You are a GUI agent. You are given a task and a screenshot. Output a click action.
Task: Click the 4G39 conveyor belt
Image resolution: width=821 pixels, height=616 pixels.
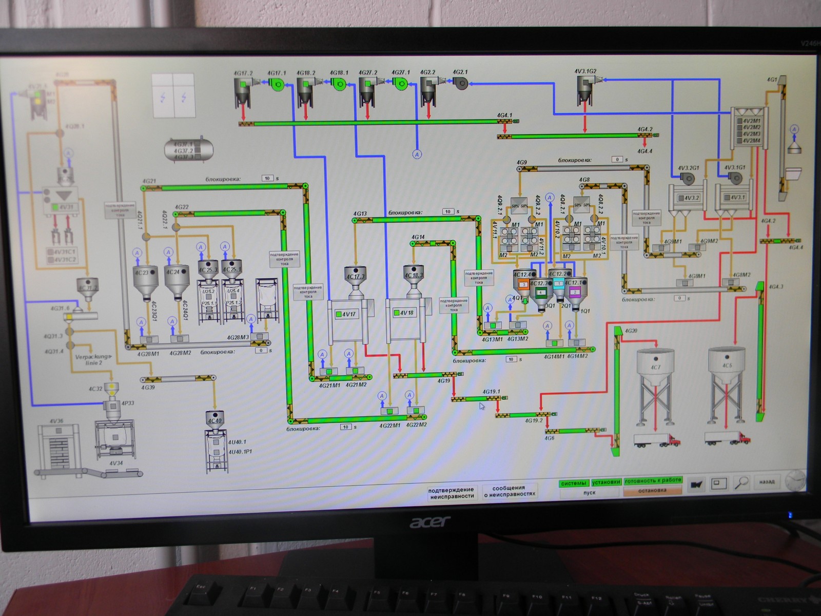178,379
